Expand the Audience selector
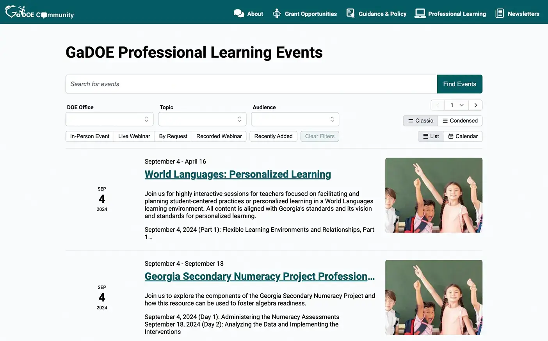Screen dimensions: 548x341 [295, 119]
